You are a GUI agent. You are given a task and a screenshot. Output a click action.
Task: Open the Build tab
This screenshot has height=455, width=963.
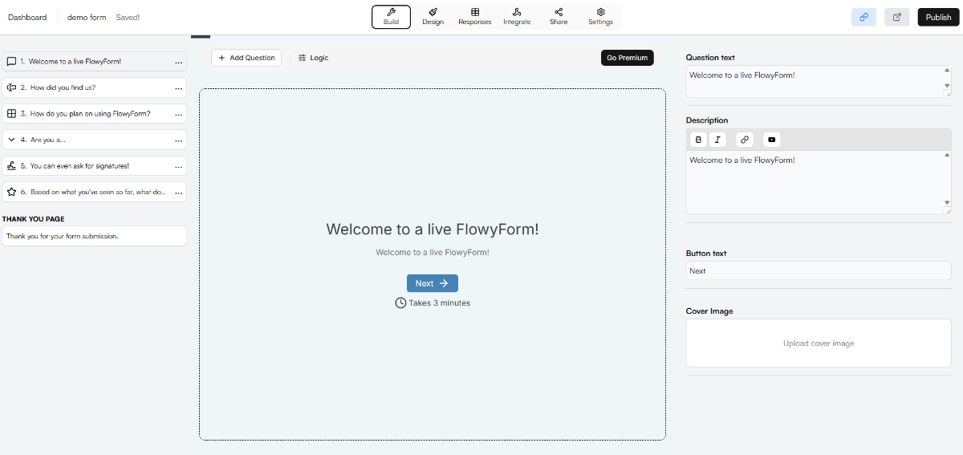click(391, 17)
